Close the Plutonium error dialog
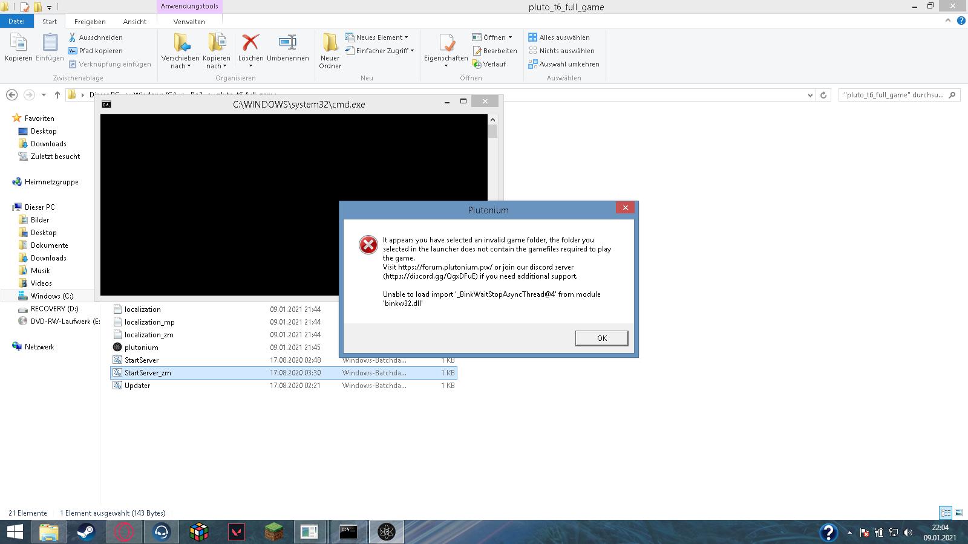Image resolution: width=968 pixels, height=544 pixels. click(x=625, y=208)
